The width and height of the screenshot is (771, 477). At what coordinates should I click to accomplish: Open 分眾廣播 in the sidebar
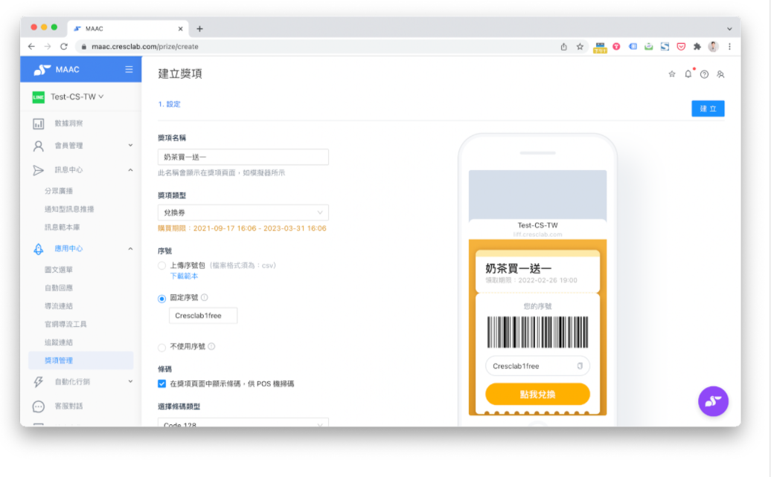[x=59, y=191]
